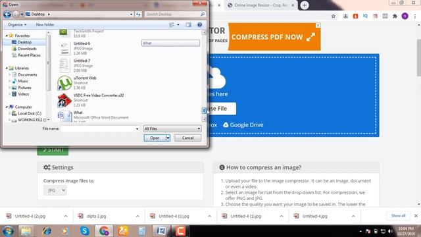Click Show all downloads
Viewport: 421px width, 237px height.
coord(398,216)
